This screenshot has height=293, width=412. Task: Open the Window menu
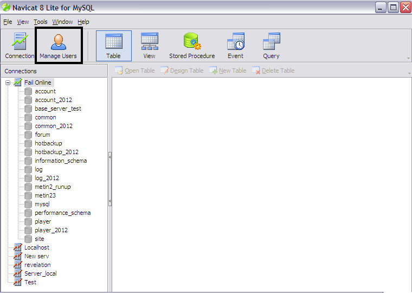(62, 22)
